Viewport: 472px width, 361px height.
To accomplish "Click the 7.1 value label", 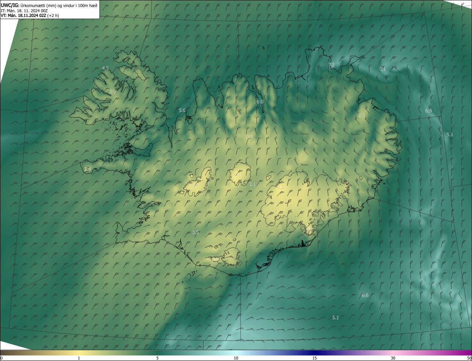I will tap(382, 69).
